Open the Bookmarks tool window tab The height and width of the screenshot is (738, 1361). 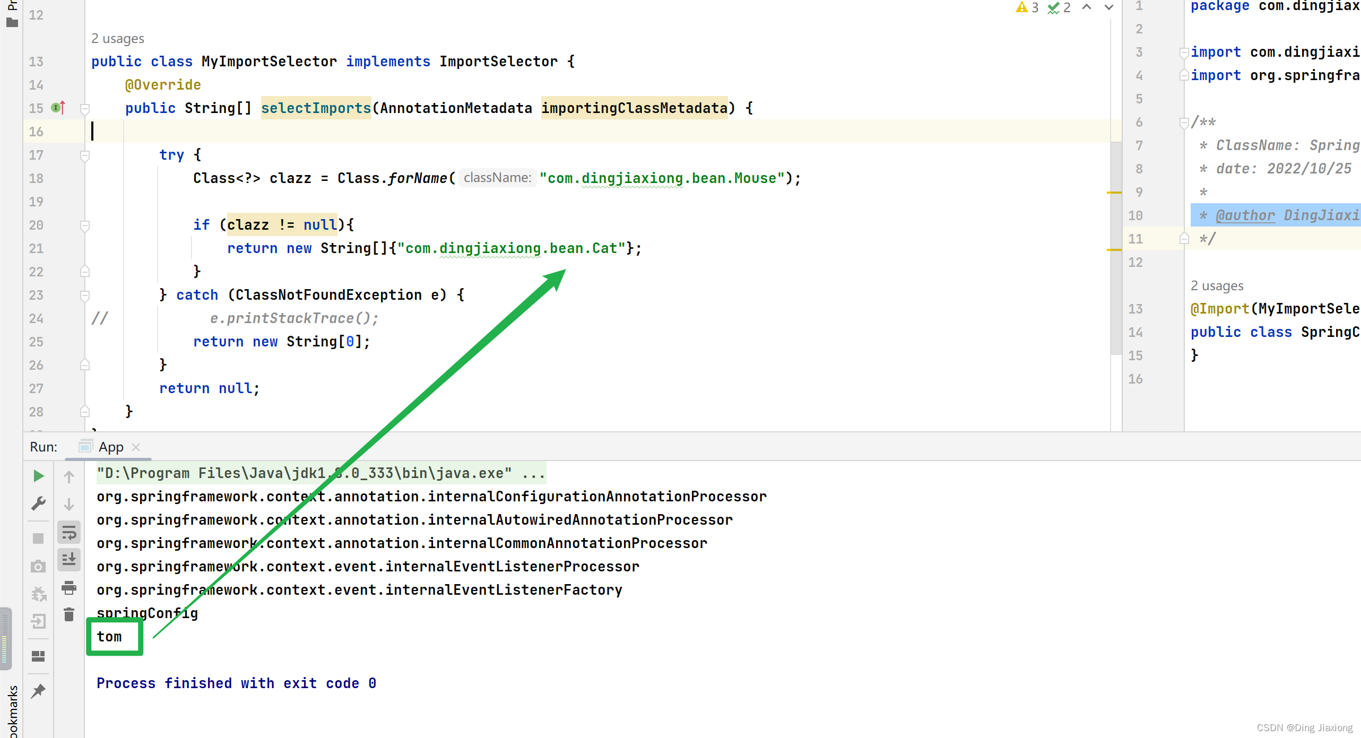[x=13, y=711]
